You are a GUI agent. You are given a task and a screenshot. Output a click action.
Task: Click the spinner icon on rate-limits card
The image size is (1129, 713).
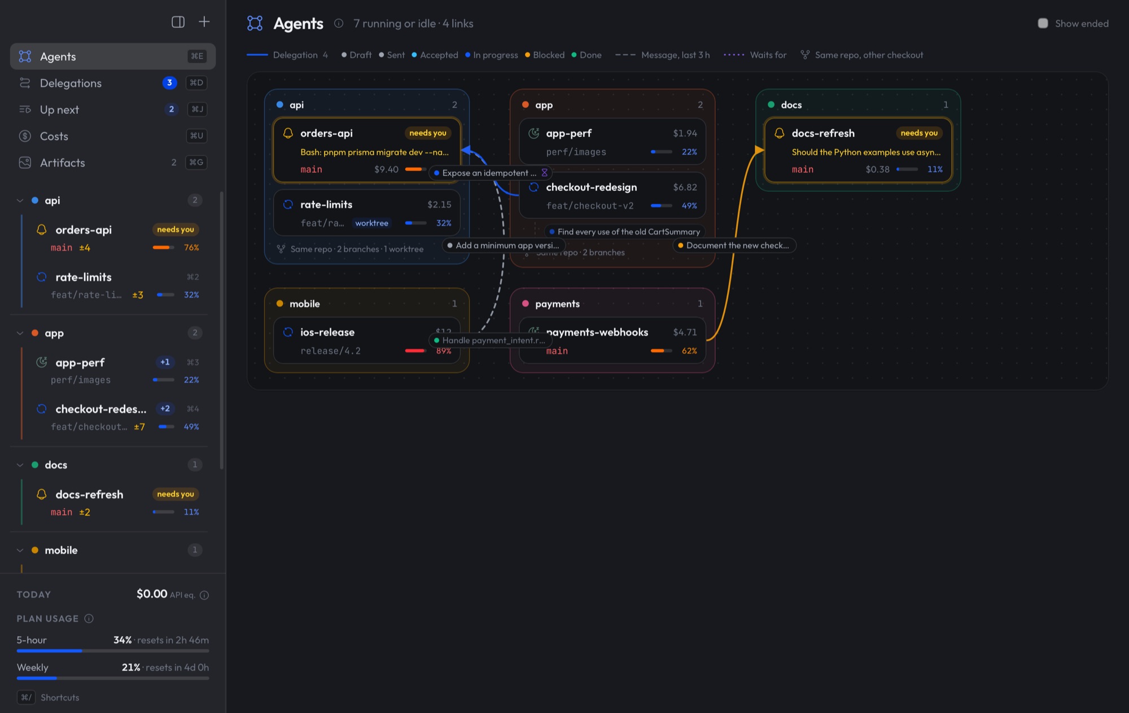point(288,204)
